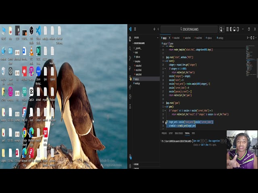This screenshot has width=258, height=193.
Task: Fold the def game() function
Action: pos(165,107)
